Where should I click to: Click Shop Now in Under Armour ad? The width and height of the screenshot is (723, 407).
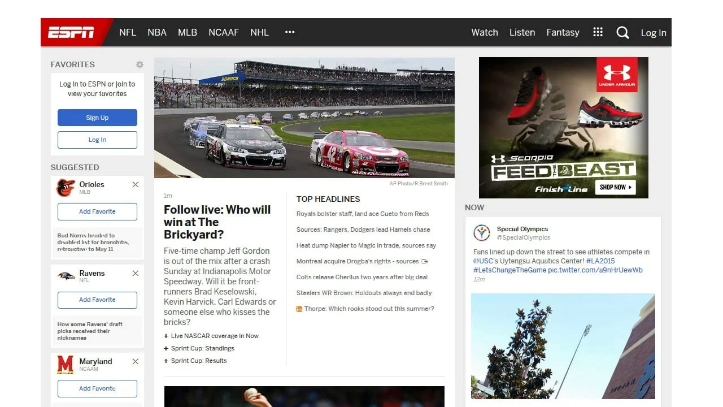(x=616, y=187)
